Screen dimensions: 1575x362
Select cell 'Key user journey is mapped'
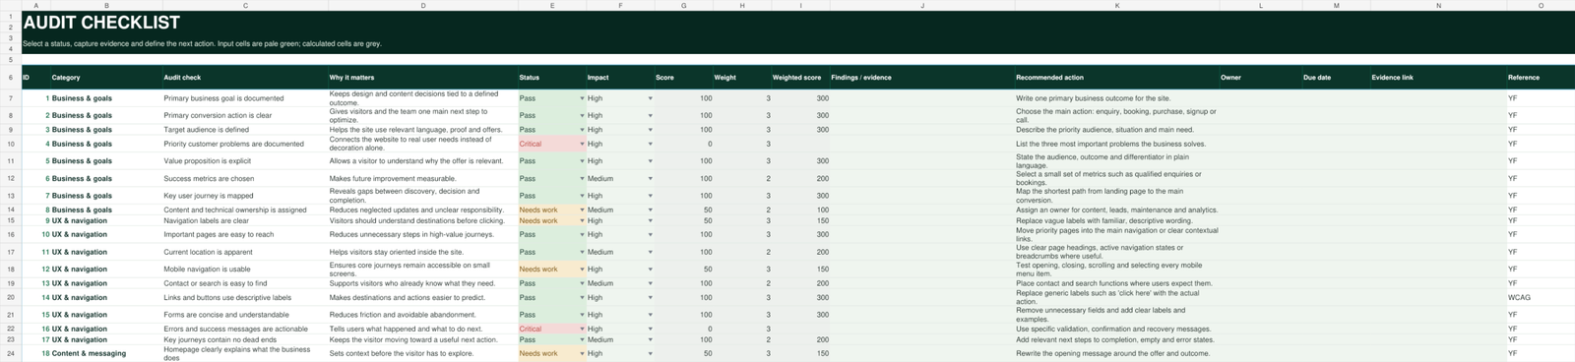pos(245,196)
